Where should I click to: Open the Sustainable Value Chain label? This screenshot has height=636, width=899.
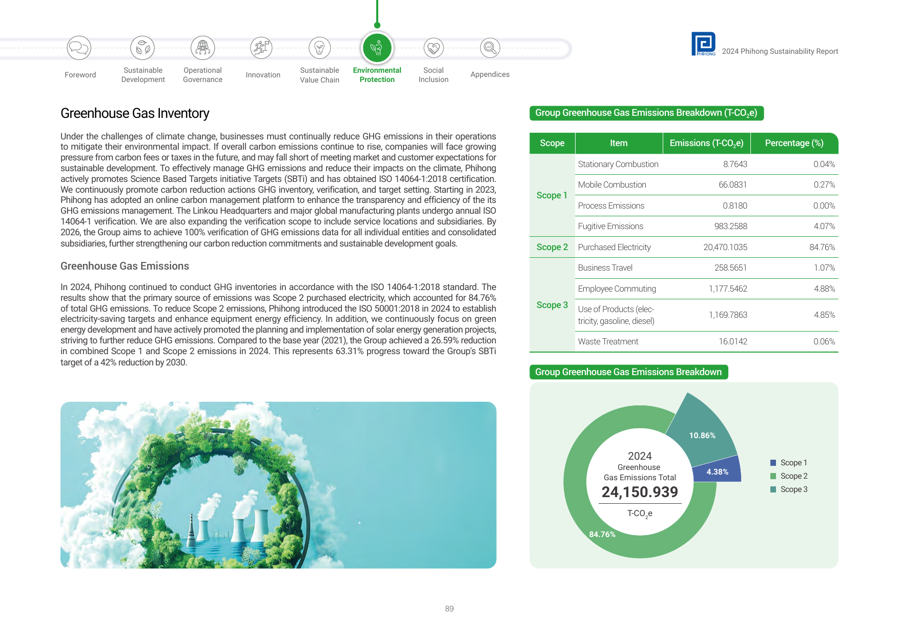tap(320, 75)
